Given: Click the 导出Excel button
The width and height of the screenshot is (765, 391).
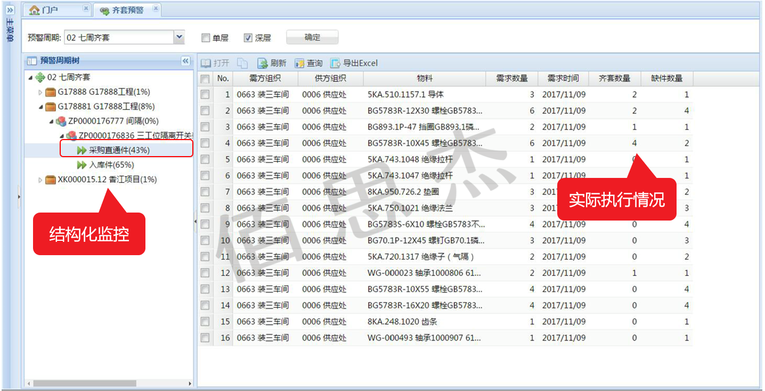Looking at the screenshot, I should click(x=354, y=63).
